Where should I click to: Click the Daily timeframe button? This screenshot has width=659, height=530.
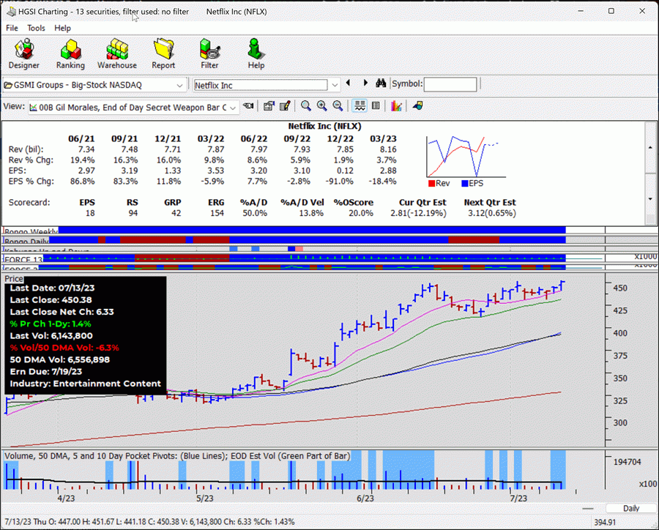pyautogui.click(x=631, y=509)
